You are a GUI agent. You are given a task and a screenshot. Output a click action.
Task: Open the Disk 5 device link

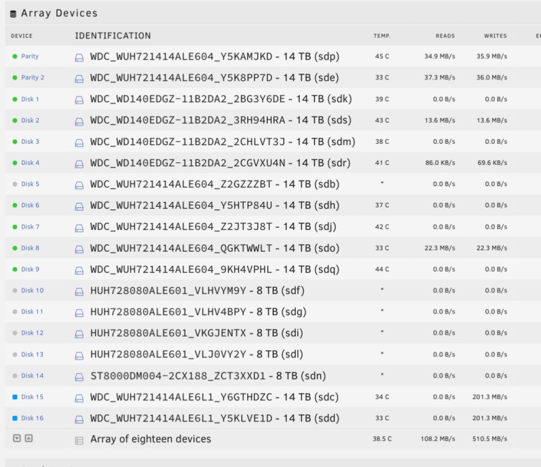point(30,184)
